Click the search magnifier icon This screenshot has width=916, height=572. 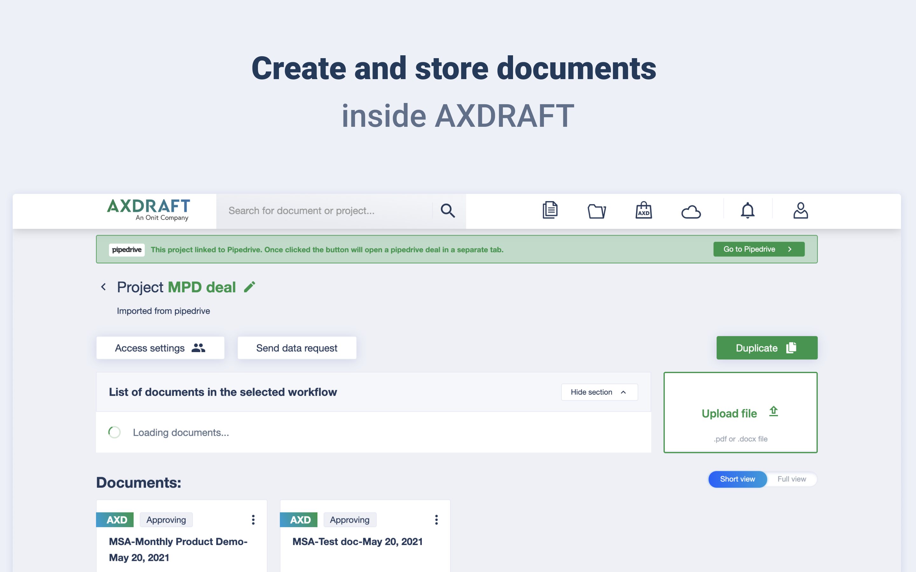point(448,210)
